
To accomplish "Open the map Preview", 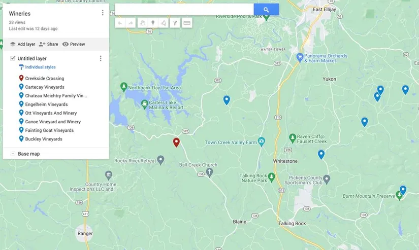I will point(74,44).
